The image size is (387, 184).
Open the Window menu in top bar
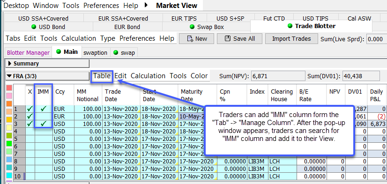(45, 5)
